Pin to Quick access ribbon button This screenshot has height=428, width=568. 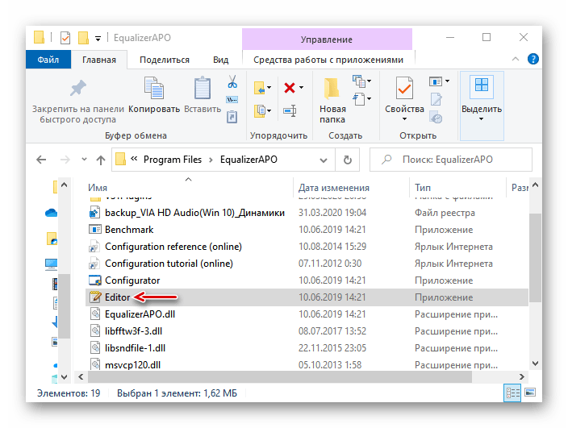click(78, 100)
